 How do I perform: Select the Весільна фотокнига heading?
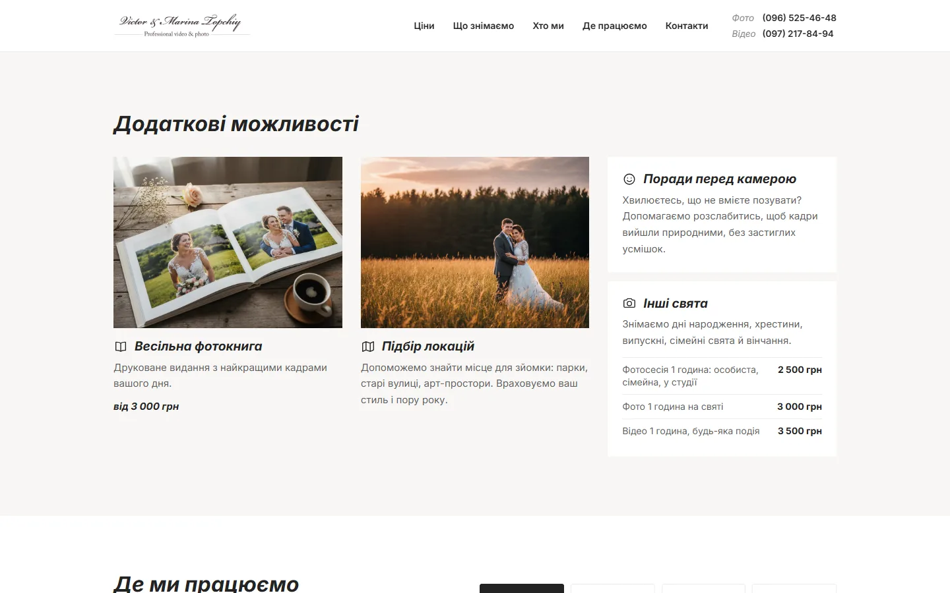coord(199,347)
